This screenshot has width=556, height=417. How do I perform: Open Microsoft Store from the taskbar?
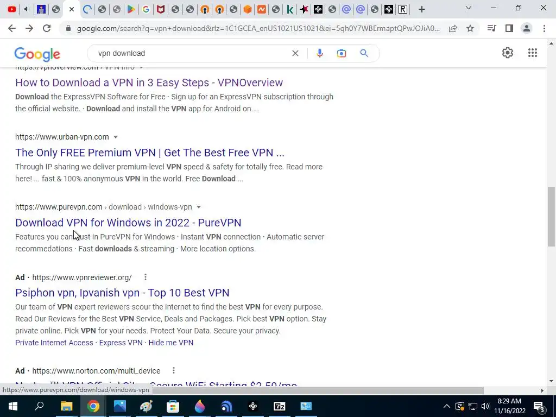pos(173,406)
